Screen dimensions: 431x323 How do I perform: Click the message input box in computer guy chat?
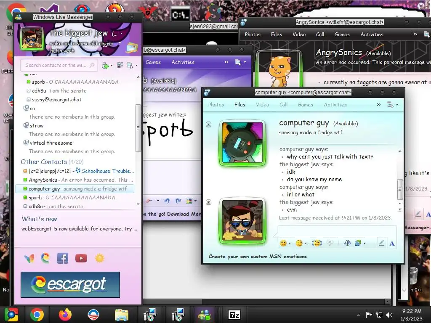pos(337,231)
